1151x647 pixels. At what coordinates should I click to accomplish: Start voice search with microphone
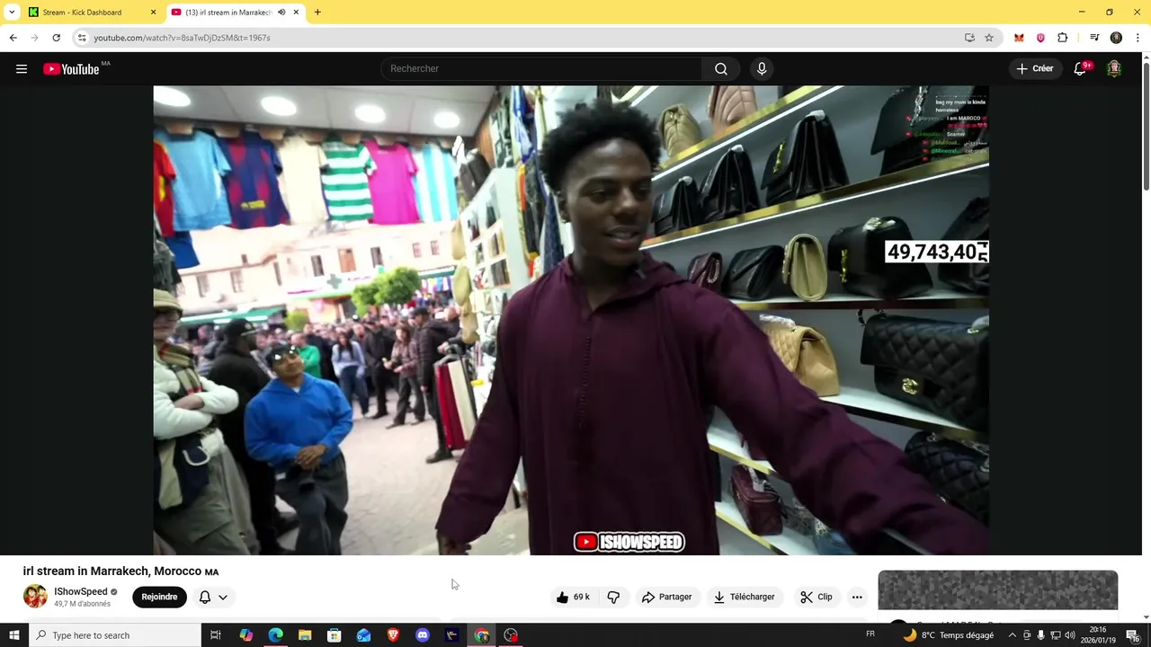pos(762,68)
